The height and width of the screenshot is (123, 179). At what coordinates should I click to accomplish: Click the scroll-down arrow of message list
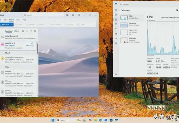click(x=37, y=96)
